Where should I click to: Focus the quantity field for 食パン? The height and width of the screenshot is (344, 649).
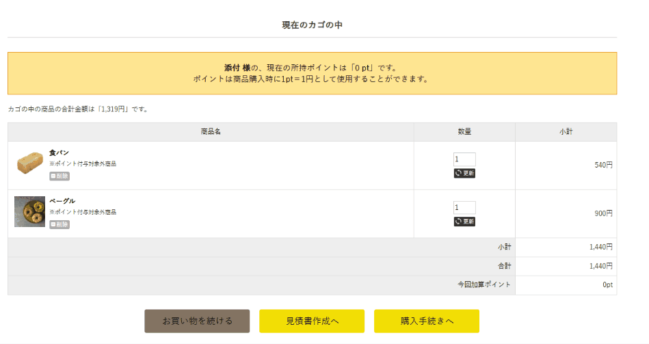(x=464, y=159)
